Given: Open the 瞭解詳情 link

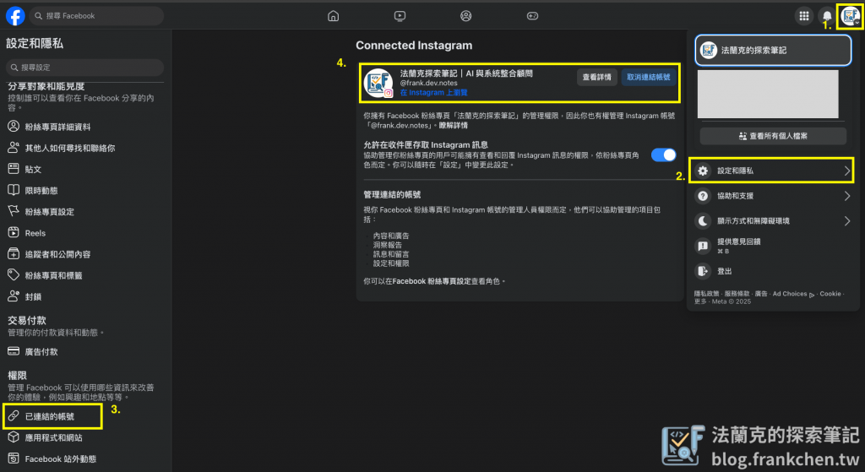Looking at the screenshot, I should click(454, 125).
